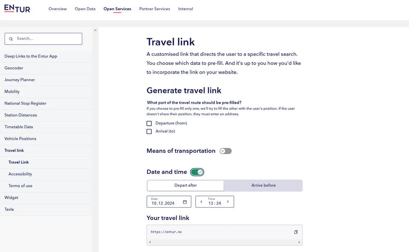The height and width of the screenshot is (252, 409).
Task: Open the Open Data menu
Action: (x=85, y=9)
